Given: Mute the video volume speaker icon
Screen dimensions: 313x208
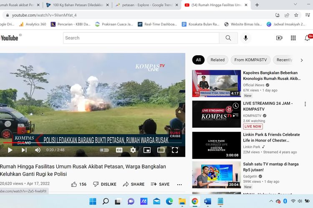Looking at the screenshot, I should [x=38, y=150].
